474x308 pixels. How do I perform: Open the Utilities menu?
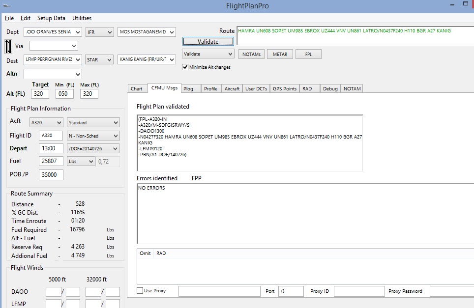(x=82, y=18)
